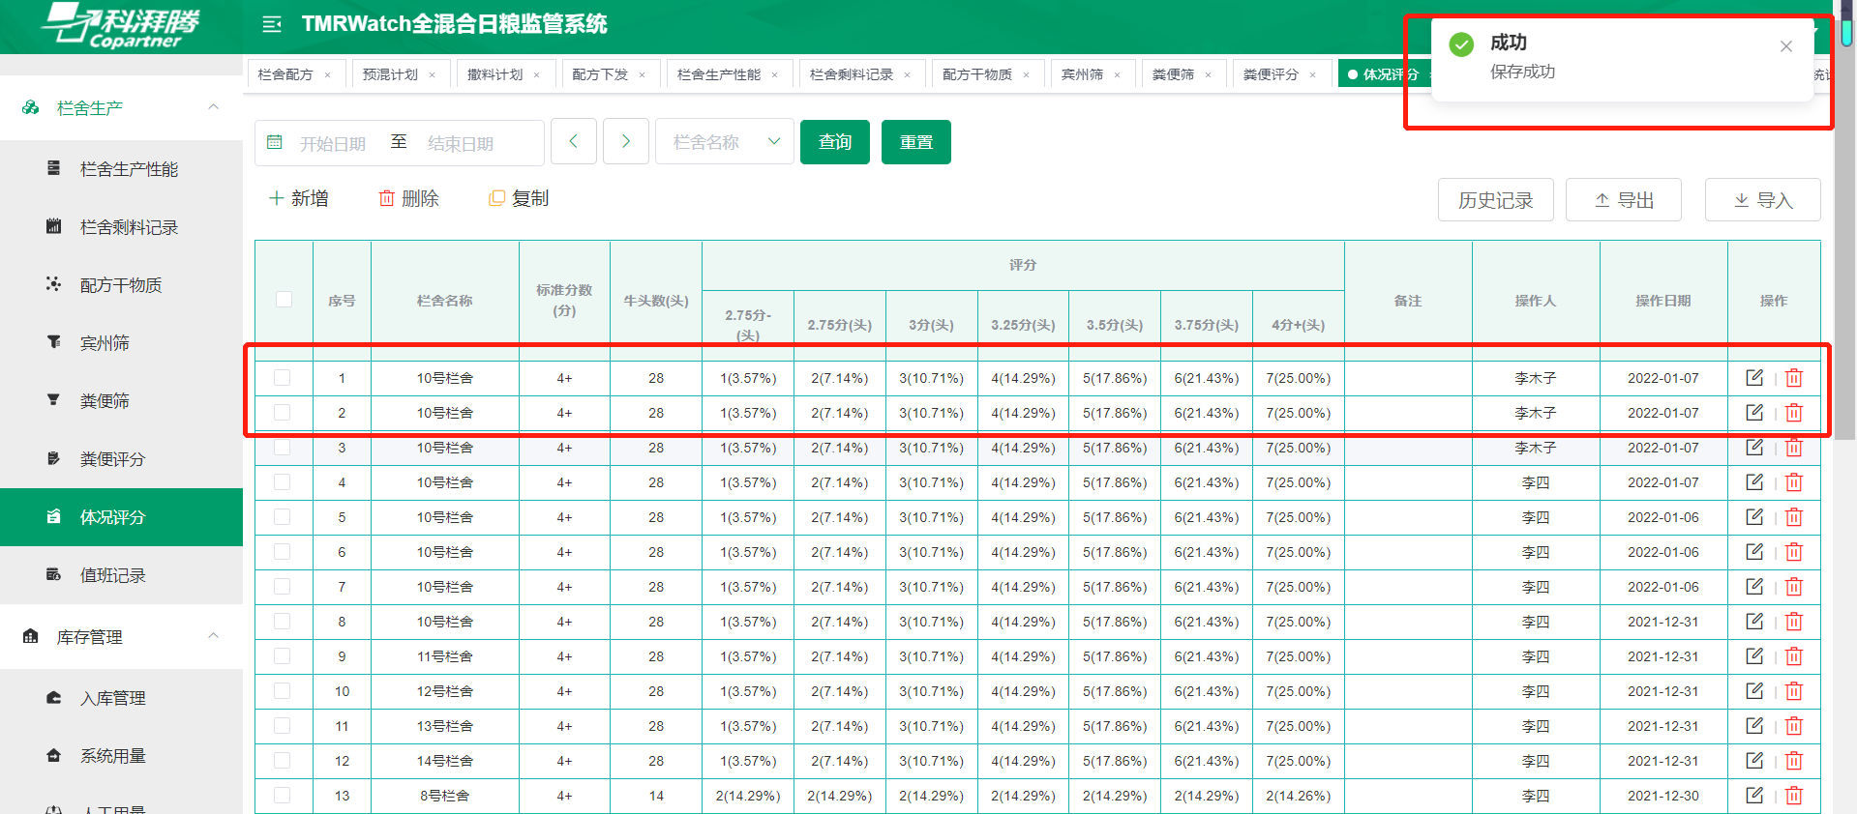Click the 导出 export button
The image size is (1857, 814).
(x=1623, y=200)
